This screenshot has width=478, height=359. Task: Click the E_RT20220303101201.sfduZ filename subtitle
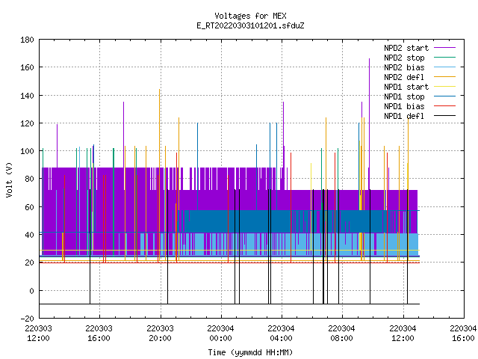(x=250, y=25)
